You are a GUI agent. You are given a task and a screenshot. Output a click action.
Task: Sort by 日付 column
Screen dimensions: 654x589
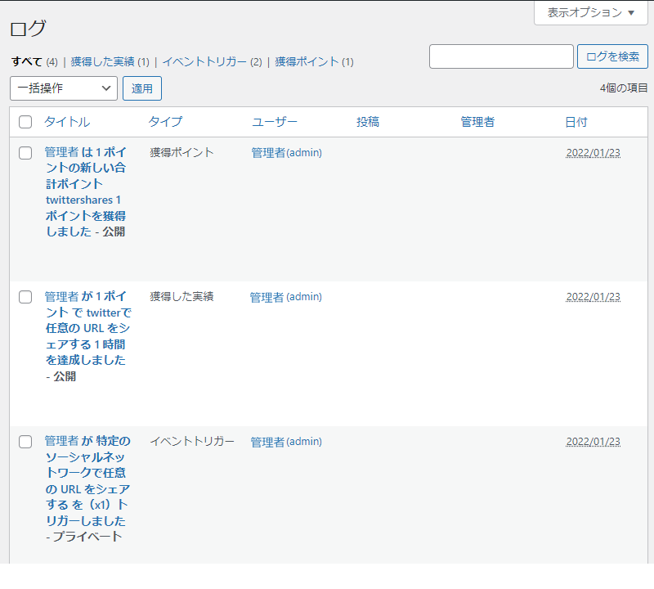coord(576,122)
